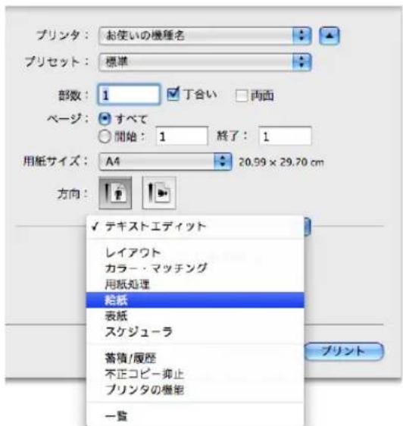403x426 pixels.
Task: Select landscape orientation icon
Action: [x=159, y=193]
